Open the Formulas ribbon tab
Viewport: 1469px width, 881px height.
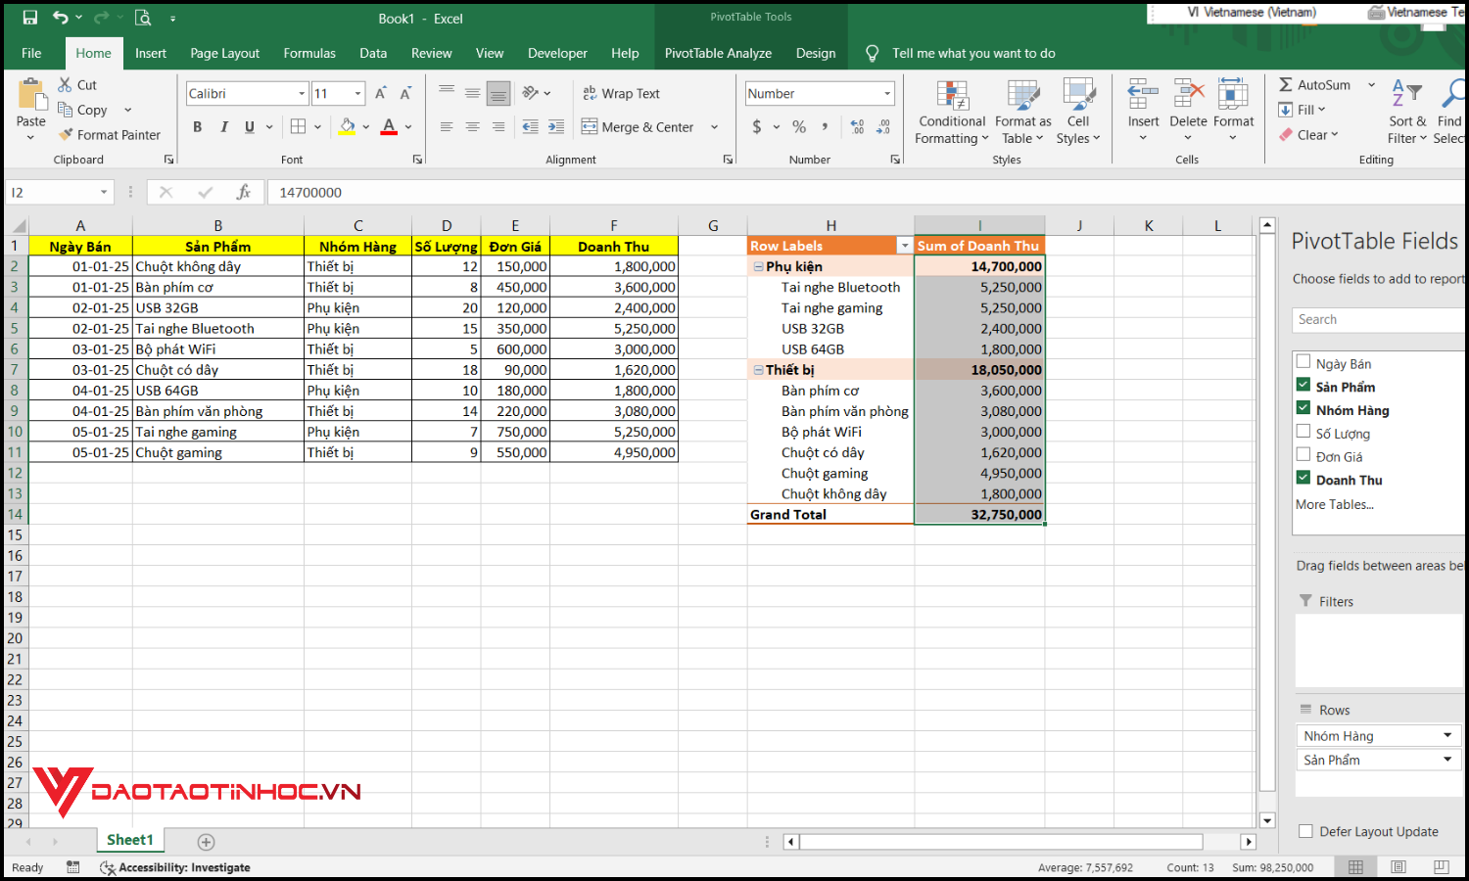pyautogui.click(x=309, y=53)
